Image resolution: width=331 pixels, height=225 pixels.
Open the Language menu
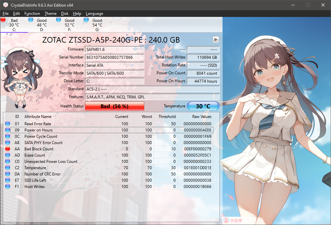tap(94, 14)
